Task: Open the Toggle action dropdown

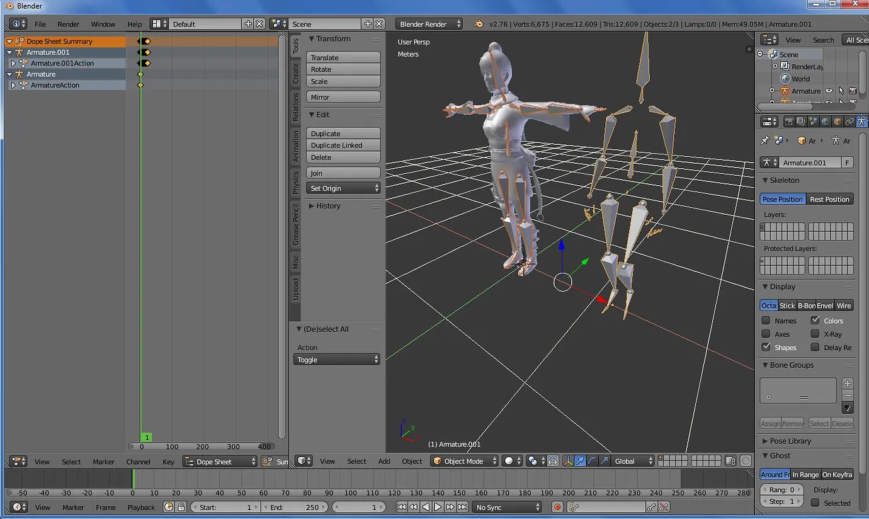Action: pyautogui.click(x=337, y=360)
